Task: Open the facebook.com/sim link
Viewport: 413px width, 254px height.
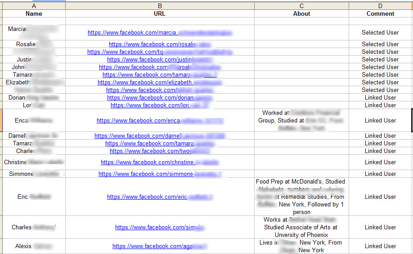Action: coord(160,227)
